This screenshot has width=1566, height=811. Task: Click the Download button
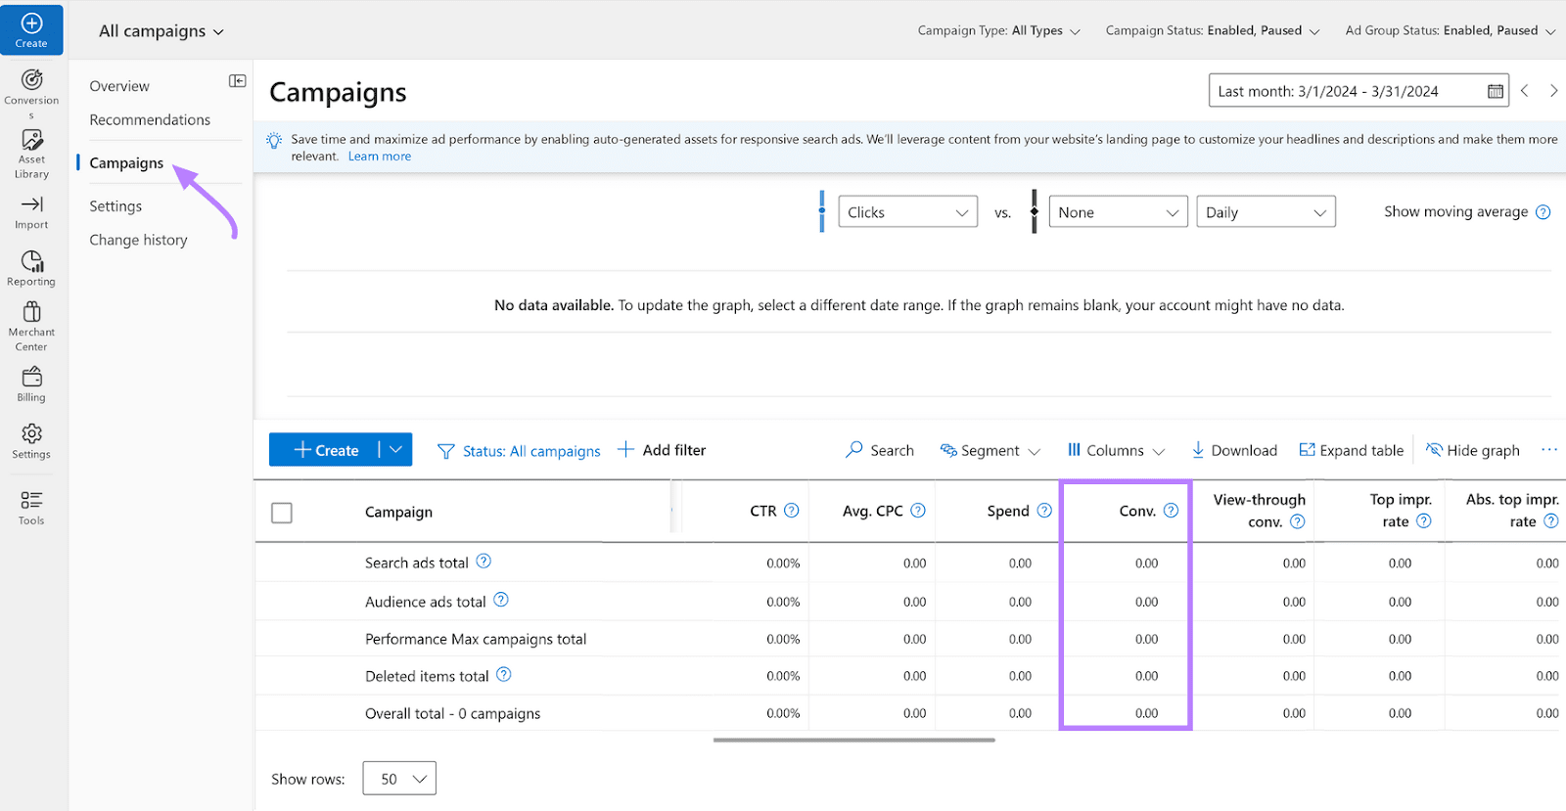[x=1234, y=450]
